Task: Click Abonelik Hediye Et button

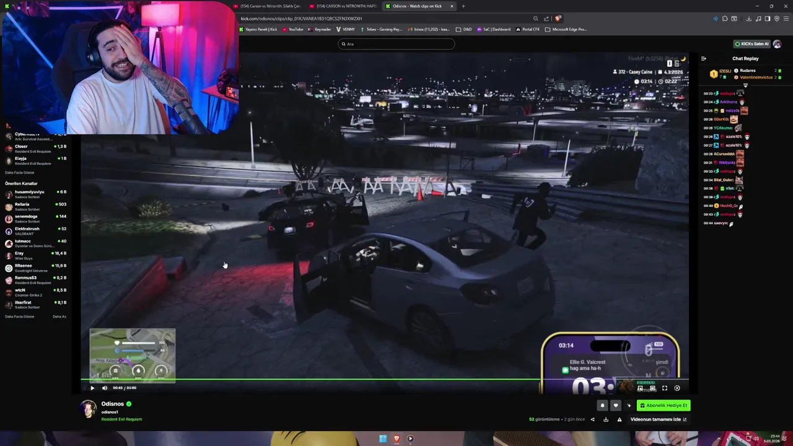Action: point(664,406)
